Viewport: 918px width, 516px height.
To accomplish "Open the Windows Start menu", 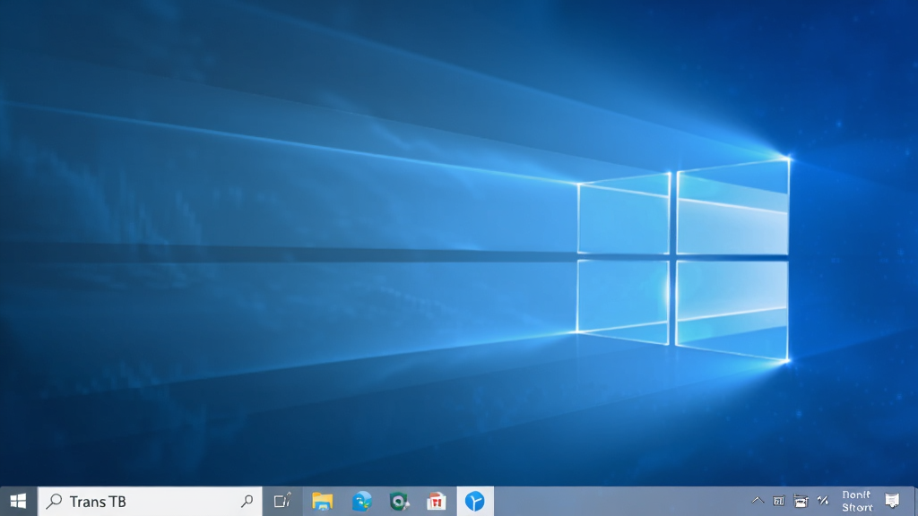I will [x=18, y=502].
